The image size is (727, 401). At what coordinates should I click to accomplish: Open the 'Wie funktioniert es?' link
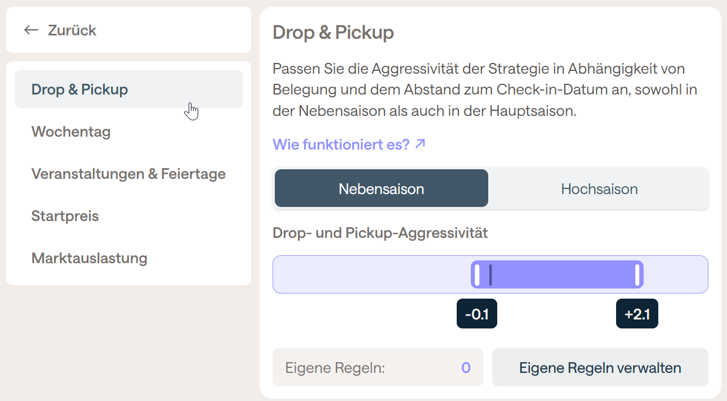tap(341, 145)
